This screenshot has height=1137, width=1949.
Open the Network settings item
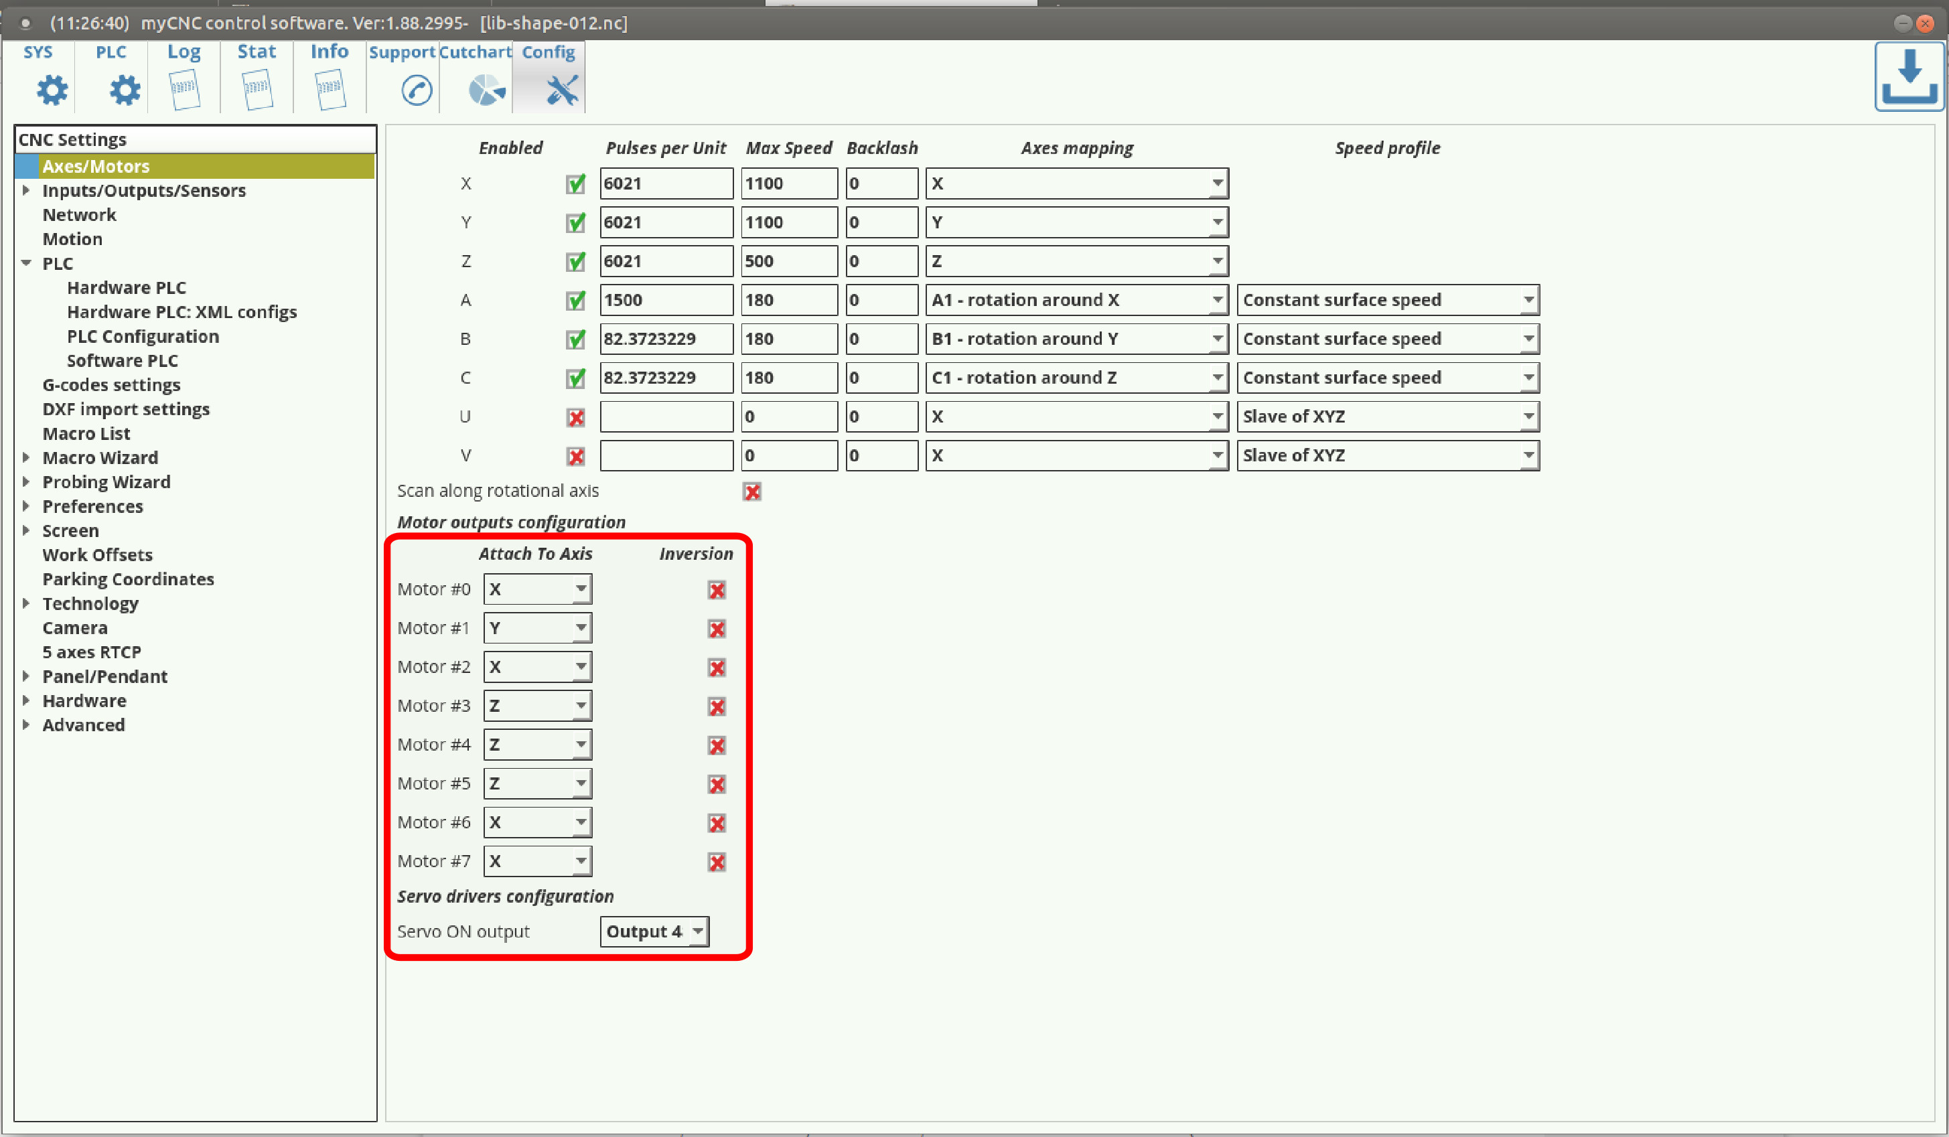[79, 215]
